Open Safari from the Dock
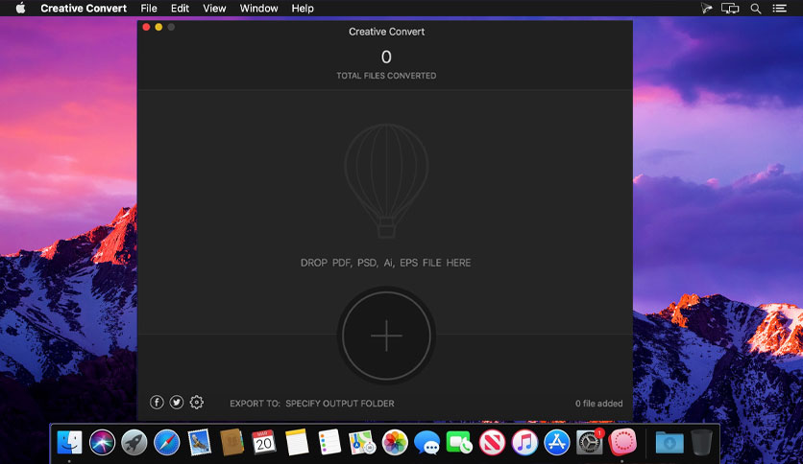The image size is (803, 464). 166,442
